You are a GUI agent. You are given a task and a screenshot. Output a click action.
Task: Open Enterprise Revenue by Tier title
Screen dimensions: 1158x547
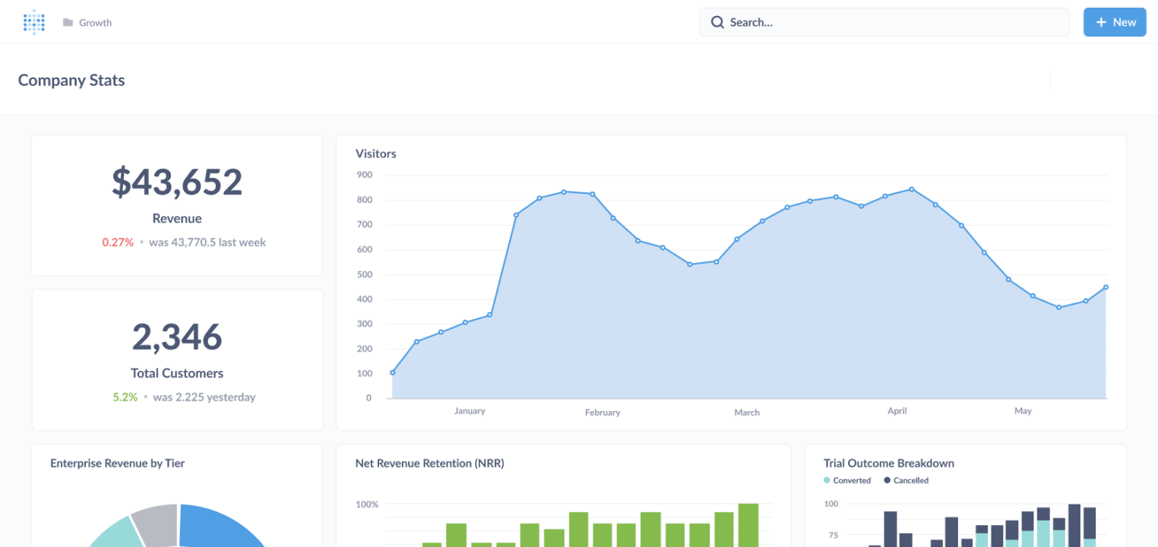pos(117,463)
